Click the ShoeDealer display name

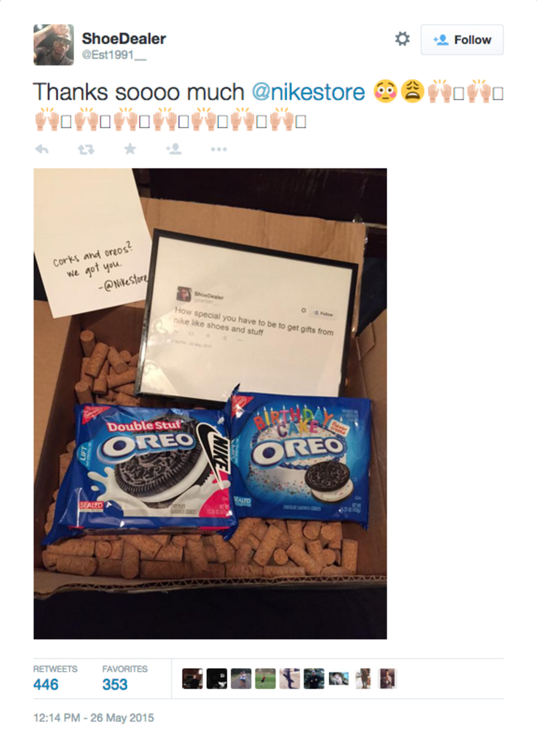[x=124, y=38]
